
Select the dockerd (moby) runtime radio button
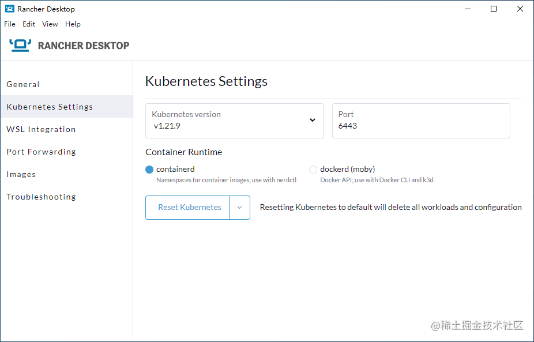pyautogui.click(x=313, y=170)
